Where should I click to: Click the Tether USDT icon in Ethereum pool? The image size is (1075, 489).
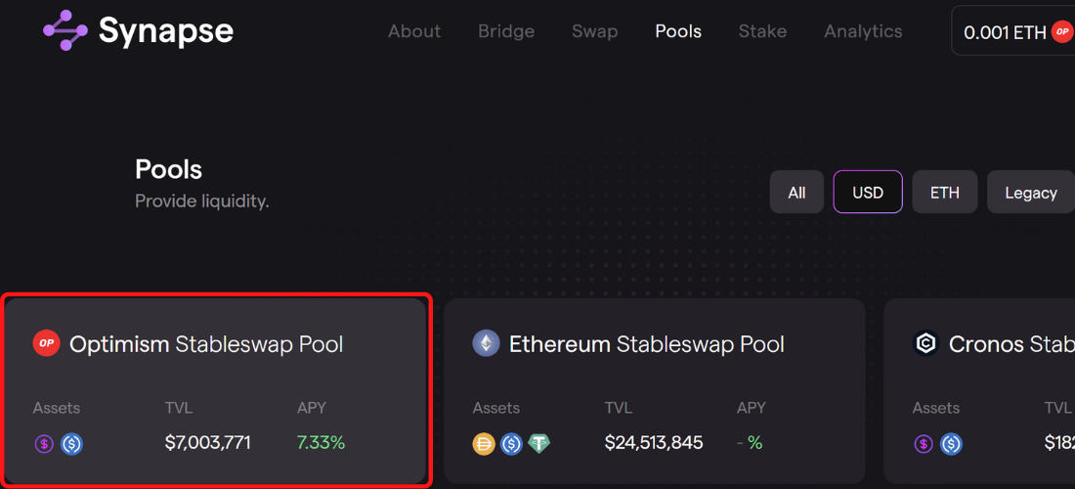(538, 444)
